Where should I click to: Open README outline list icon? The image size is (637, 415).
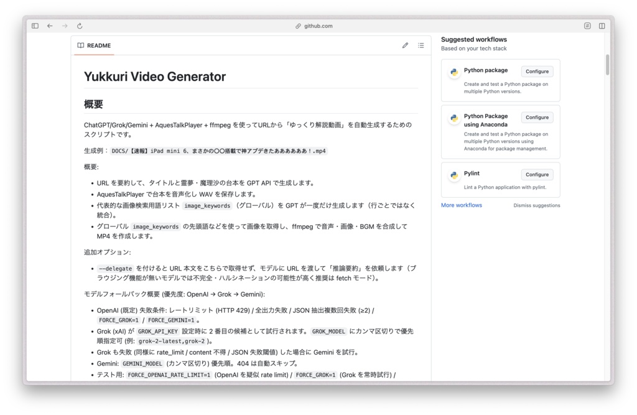[421, 45]
